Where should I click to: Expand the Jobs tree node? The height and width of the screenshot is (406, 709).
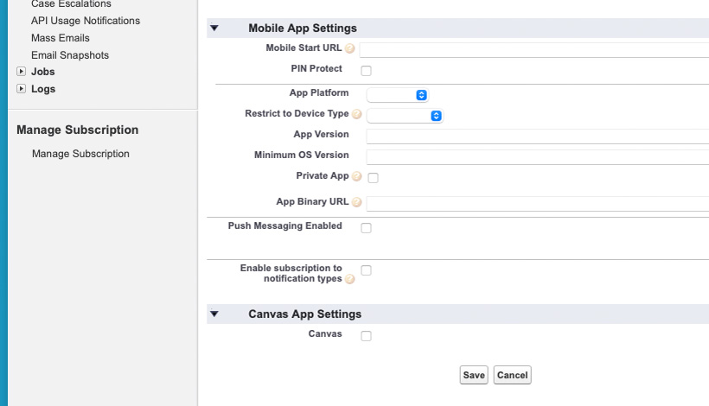(22, 72)
